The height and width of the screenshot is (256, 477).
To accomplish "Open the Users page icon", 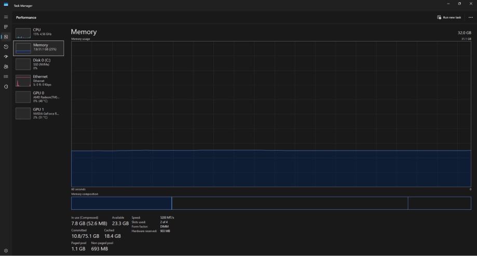I will click(x=6, y=66).
